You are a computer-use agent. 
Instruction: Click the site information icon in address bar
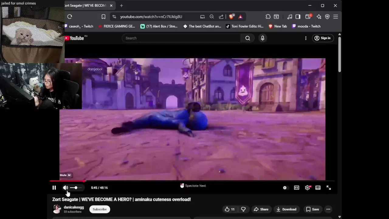tap(114, 17)
